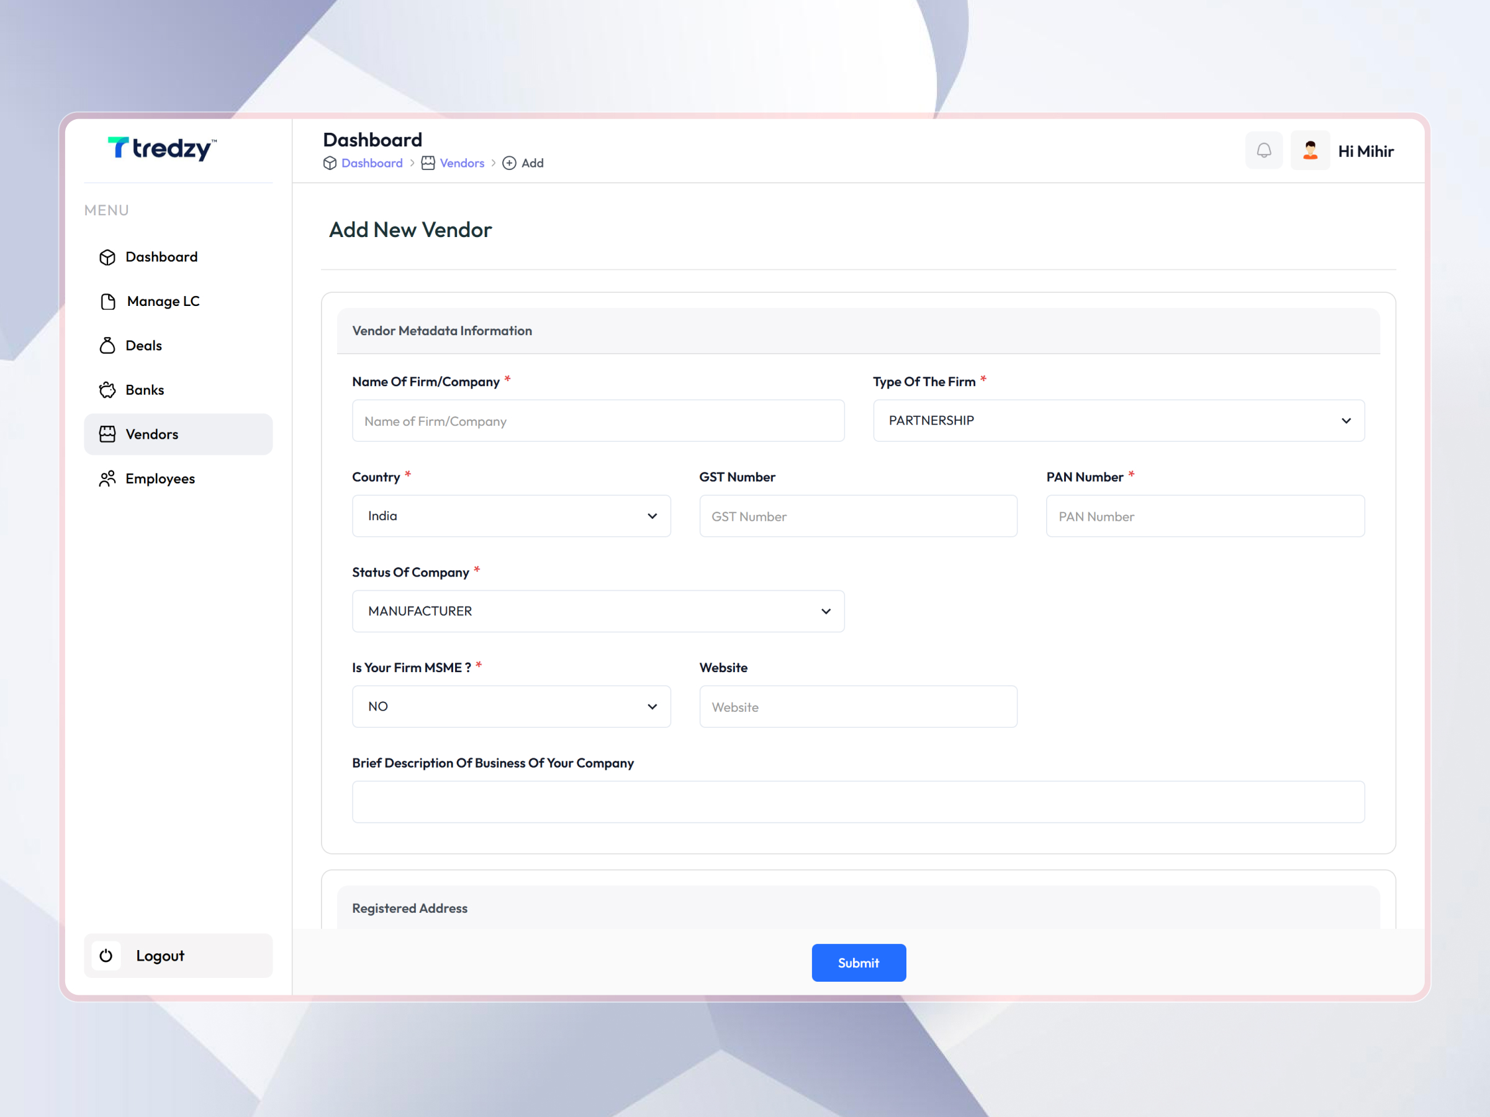Click the tredzy logo
The image size is (1490, 1117).
coord(161,149)
